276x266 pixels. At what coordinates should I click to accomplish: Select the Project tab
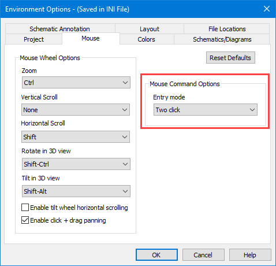[x=34, y=39]
